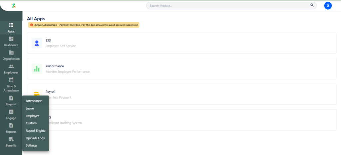Click the 'Dashboard' sidebar label
Viewport: 341px width, 155px height.
[11, 45]
